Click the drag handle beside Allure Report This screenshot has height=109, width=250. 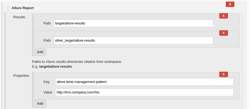coord(8,8)
